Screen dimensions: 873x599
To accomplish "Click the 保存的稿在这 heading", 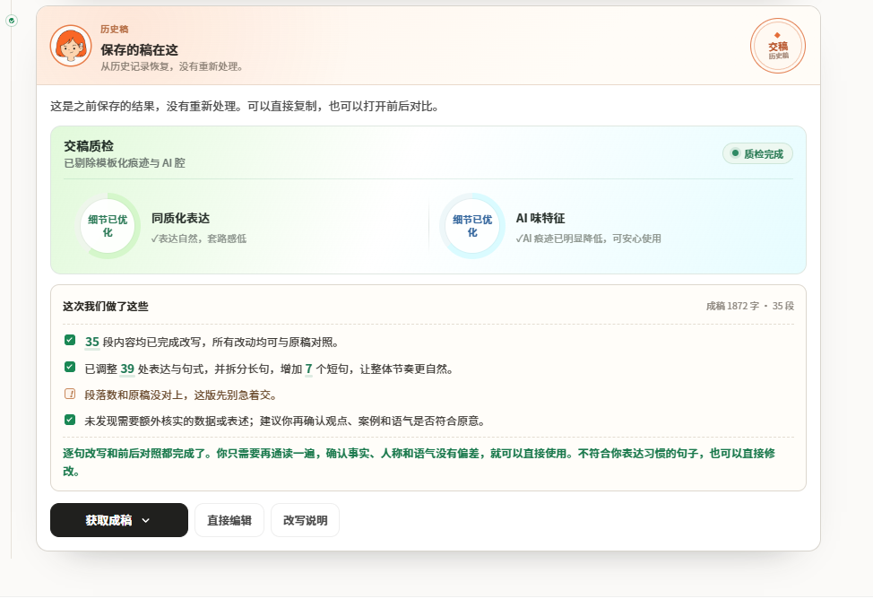I will pos(139,49).
